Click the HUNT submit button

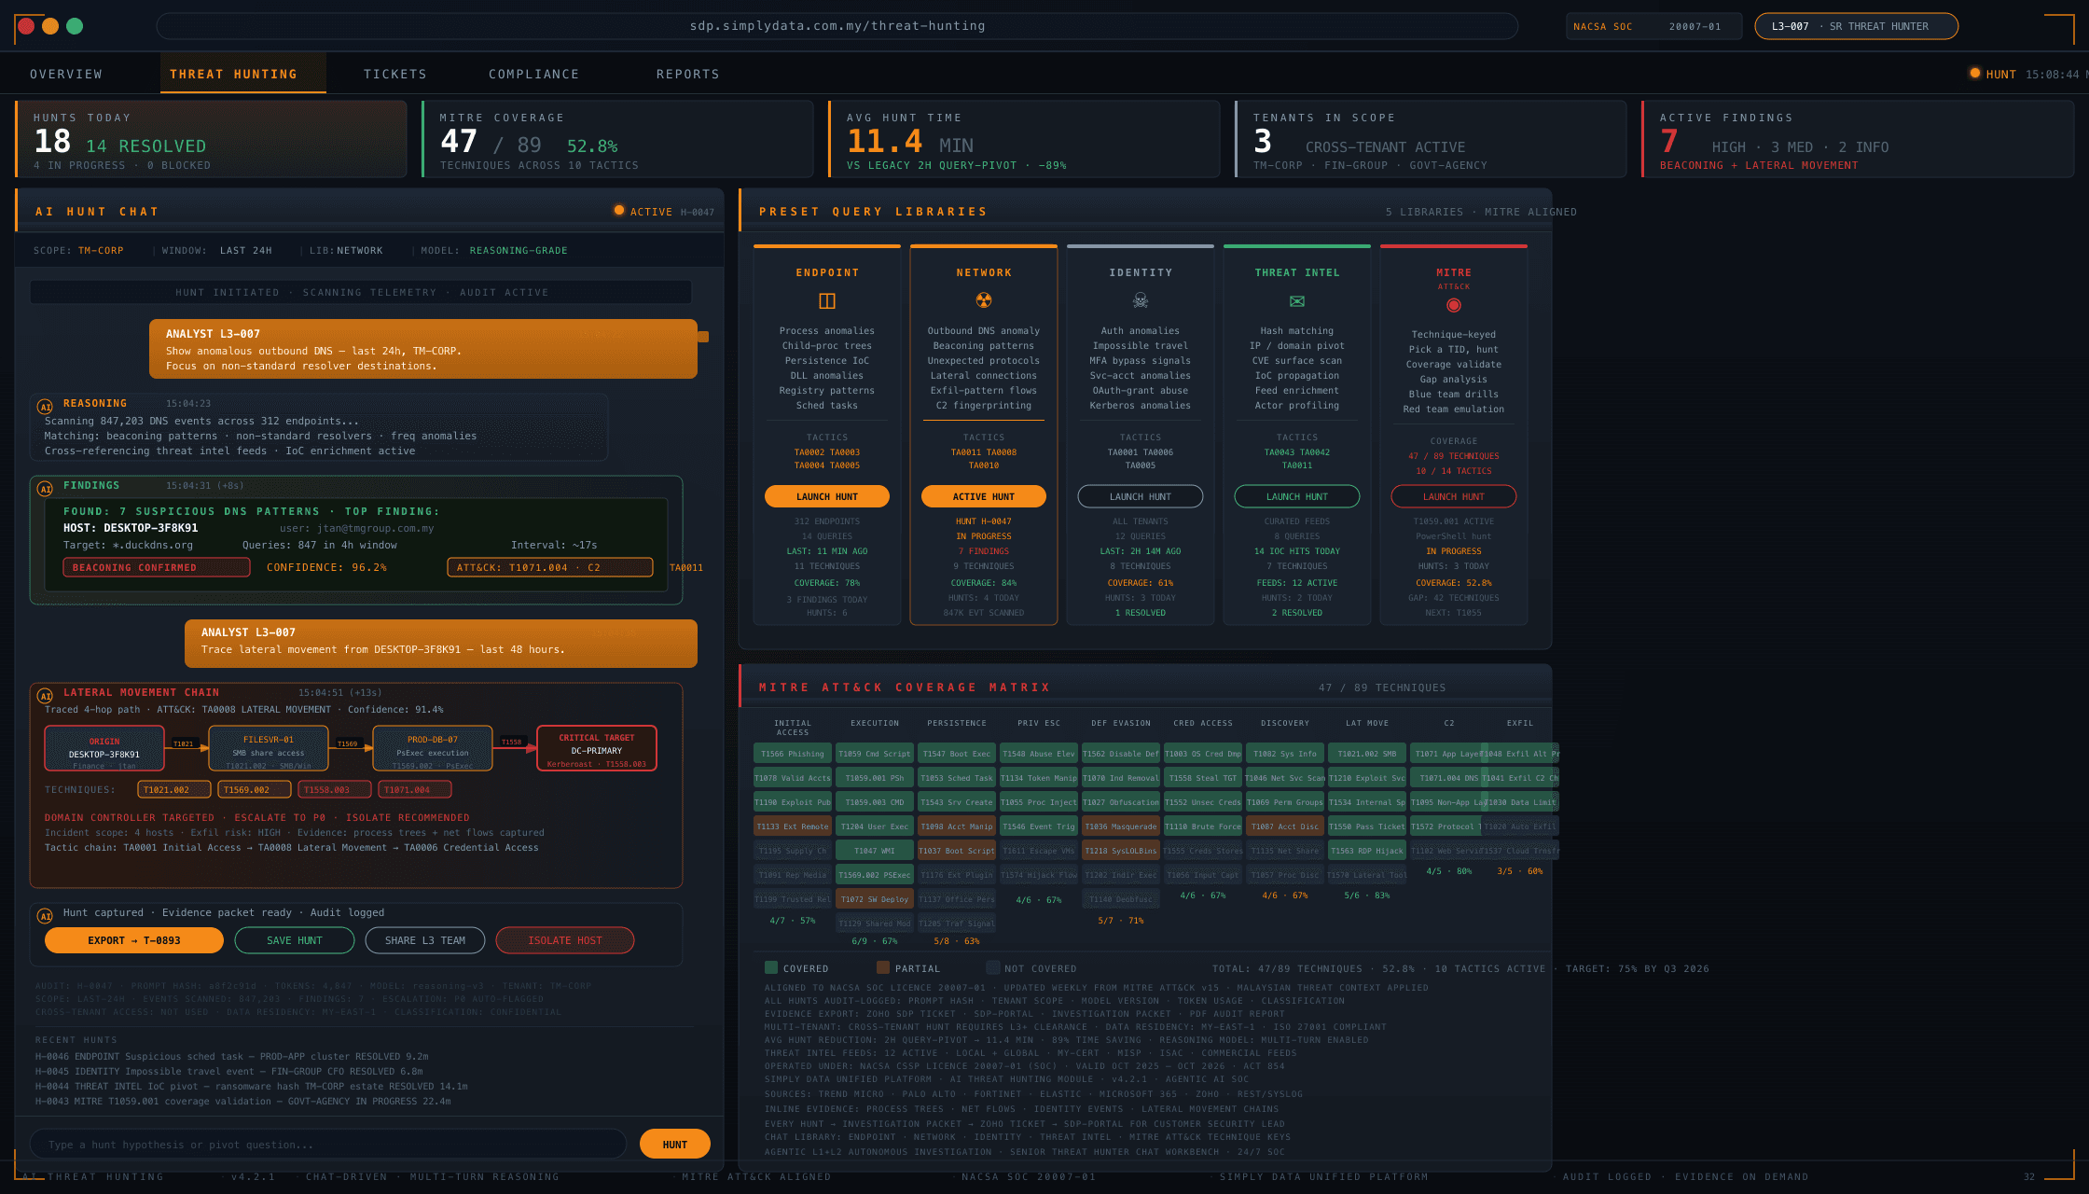[x=675, y=1144]
